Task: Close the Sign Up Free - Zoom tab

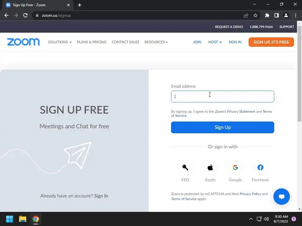Action: tap(68, 5)
